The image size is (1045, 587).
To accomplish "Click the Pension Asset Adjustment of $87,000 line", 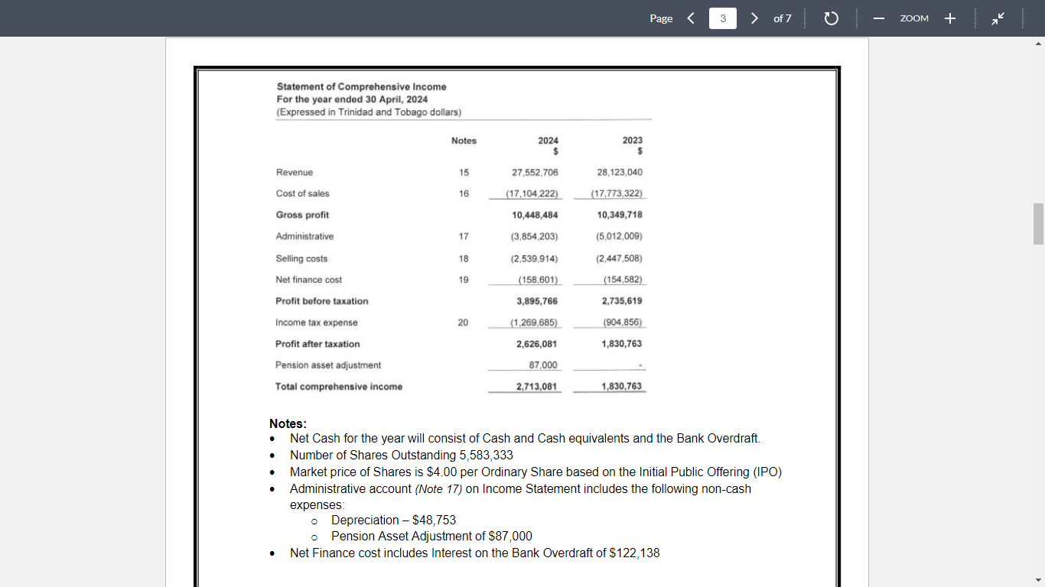I will [x=431, y=537].
